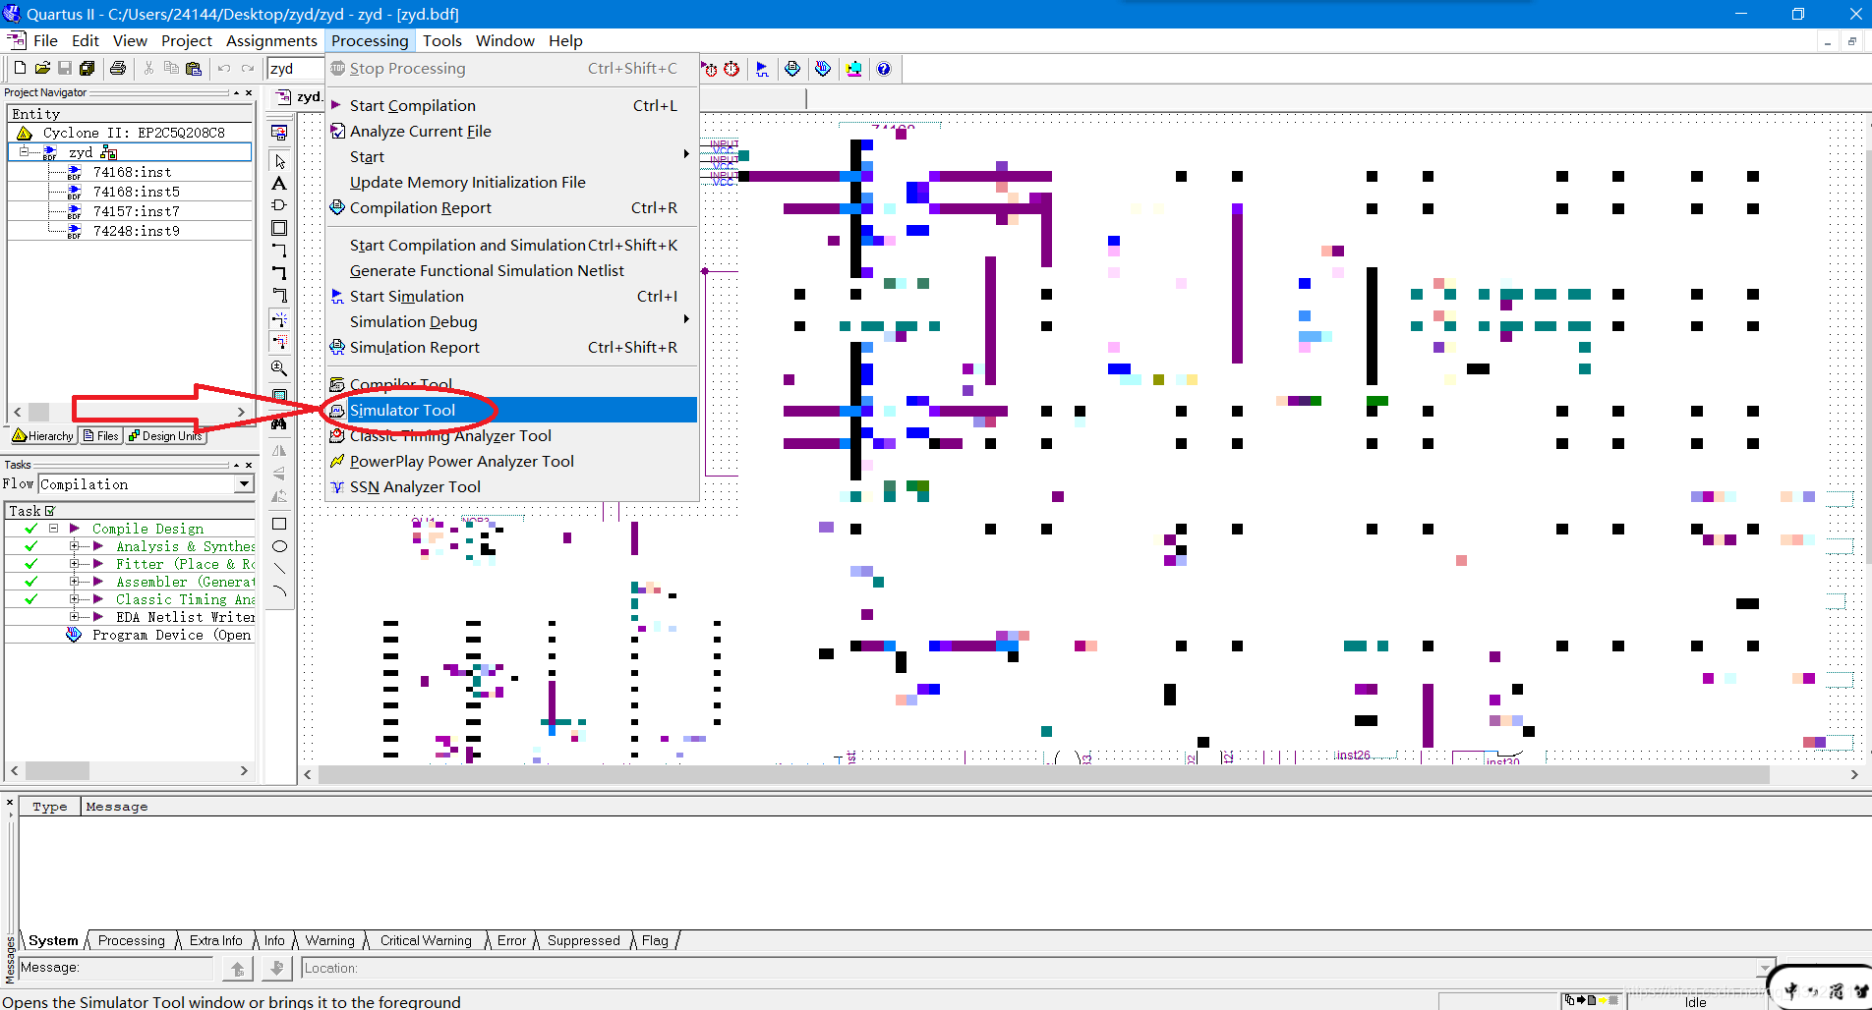Switch to the Critical Warning messages tab
The image size is (1872, 1010).
(x=426, y=940)
